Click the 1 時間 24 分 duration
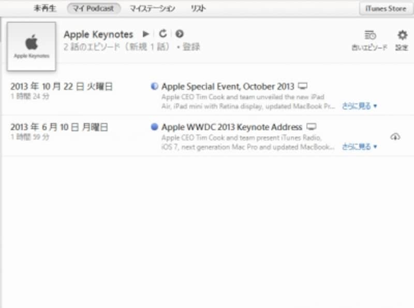The height and width of the screenshot is (308, 414). pos(30,97)
